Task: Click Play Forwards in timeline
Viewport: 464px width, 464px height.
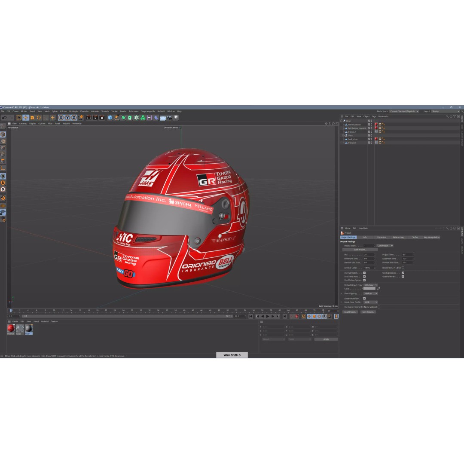Action: pyautogui.click(x=268, y=316)
